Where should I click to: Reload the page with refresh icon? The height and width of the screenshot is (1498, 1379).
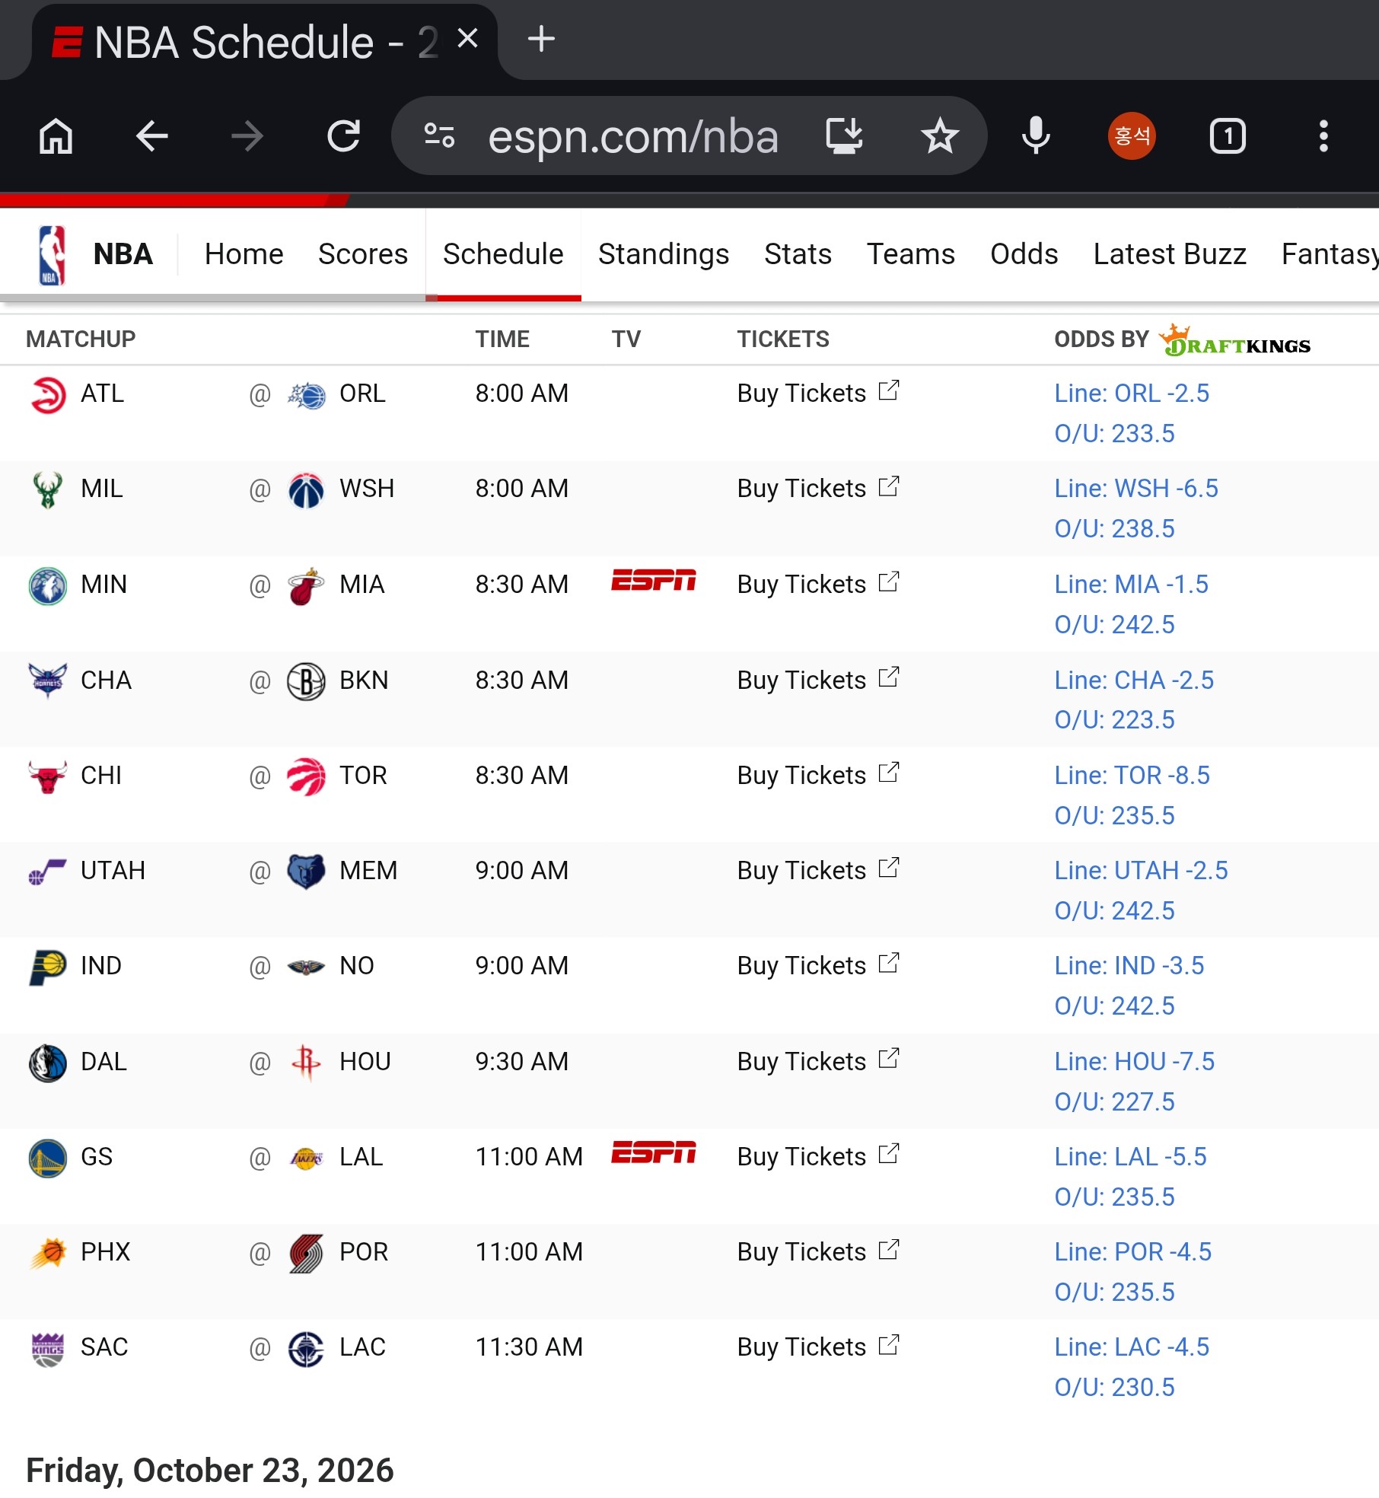(343, 137)
